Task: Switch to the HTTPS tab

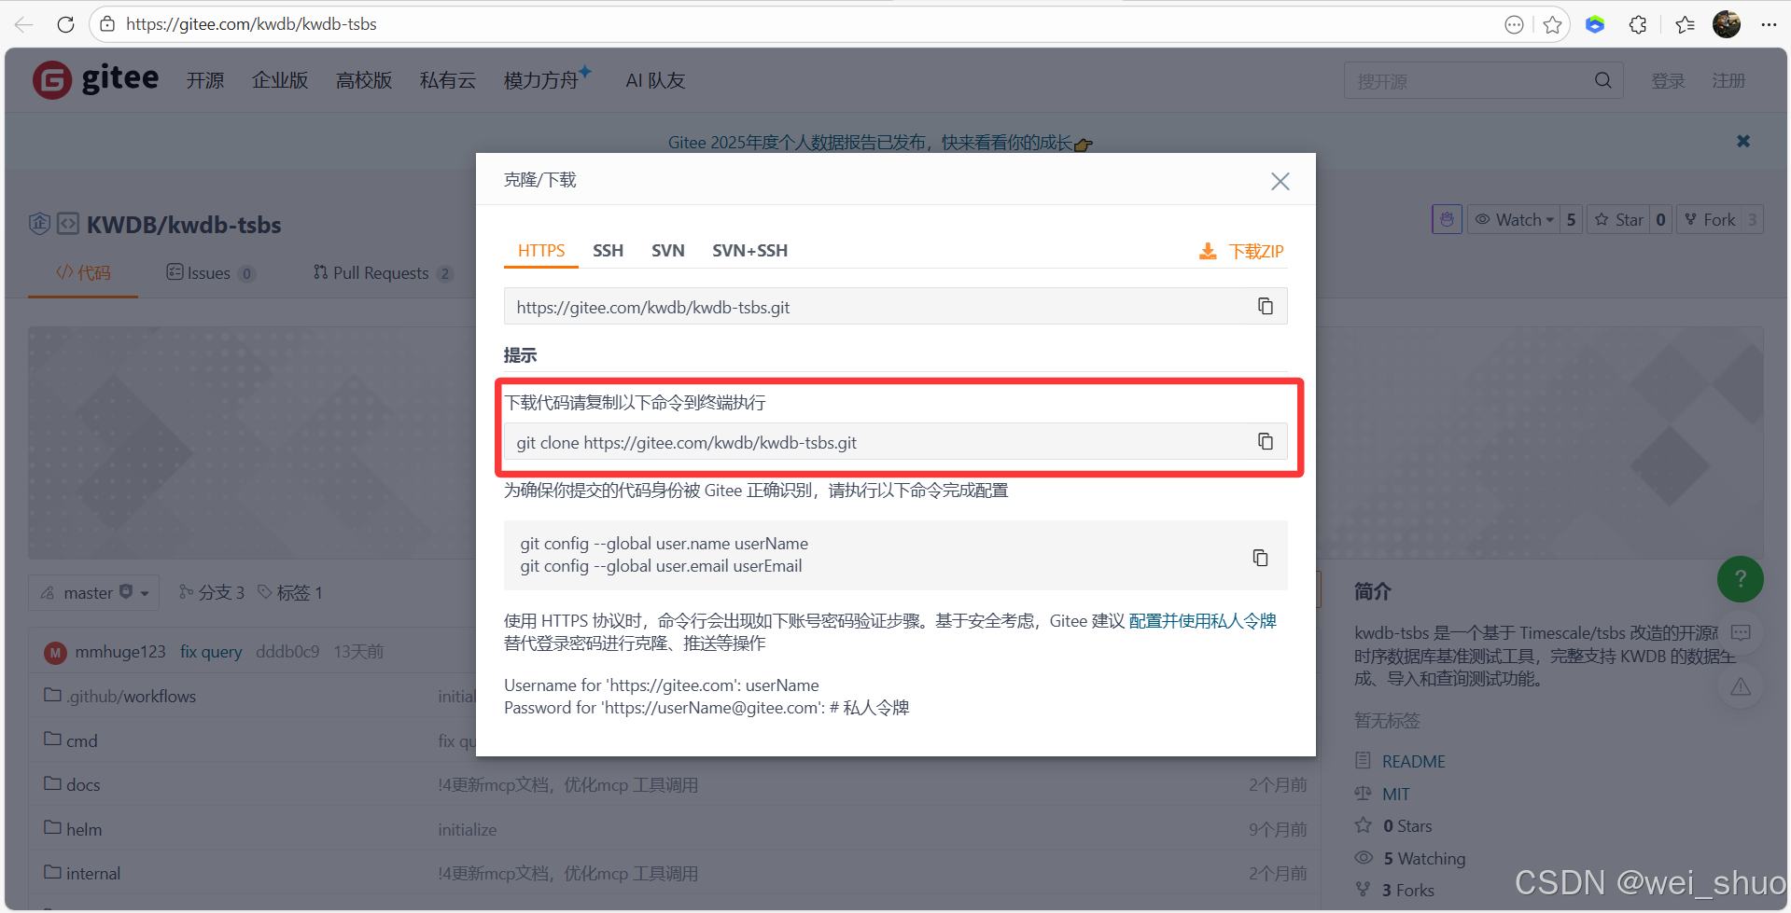Action: 541,251
